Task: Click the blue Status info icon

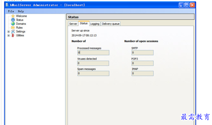Action: coord(13,20)
